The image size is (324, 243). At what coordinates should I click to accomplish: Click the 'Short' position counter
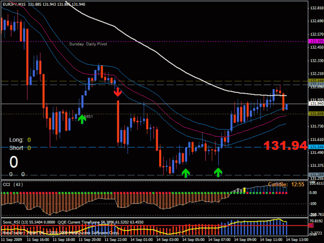[x=20, y=148]
